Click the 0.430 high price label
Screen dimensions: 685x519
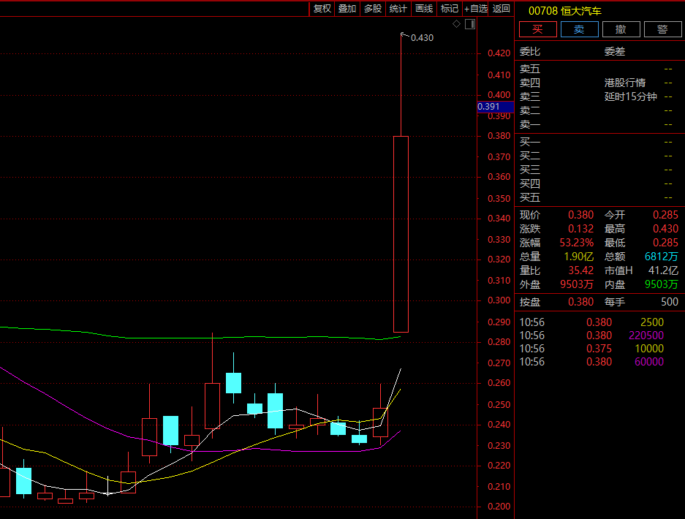tap(422, 38)
